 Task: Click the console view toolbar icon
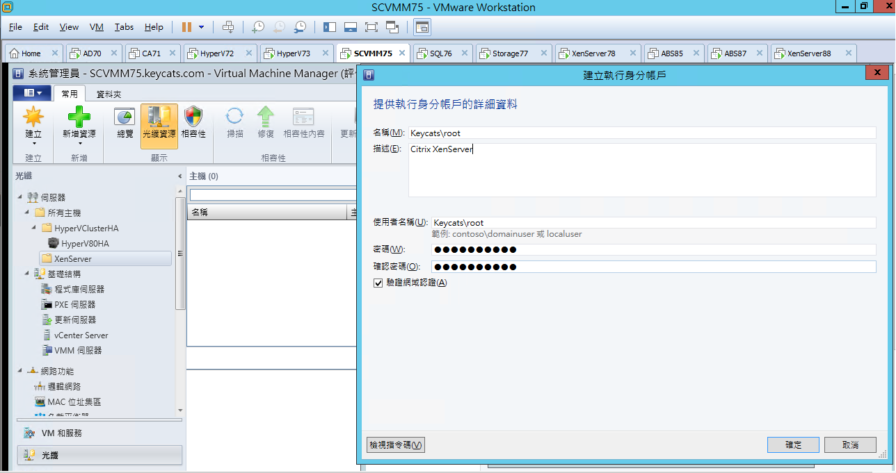pos(422,27)
